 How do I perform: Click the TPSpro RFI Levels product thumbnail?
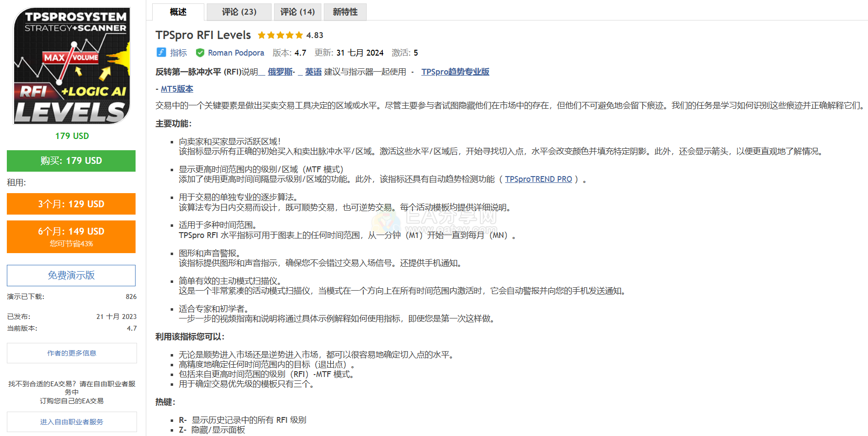pyautogui.click(x=72, y=66)
